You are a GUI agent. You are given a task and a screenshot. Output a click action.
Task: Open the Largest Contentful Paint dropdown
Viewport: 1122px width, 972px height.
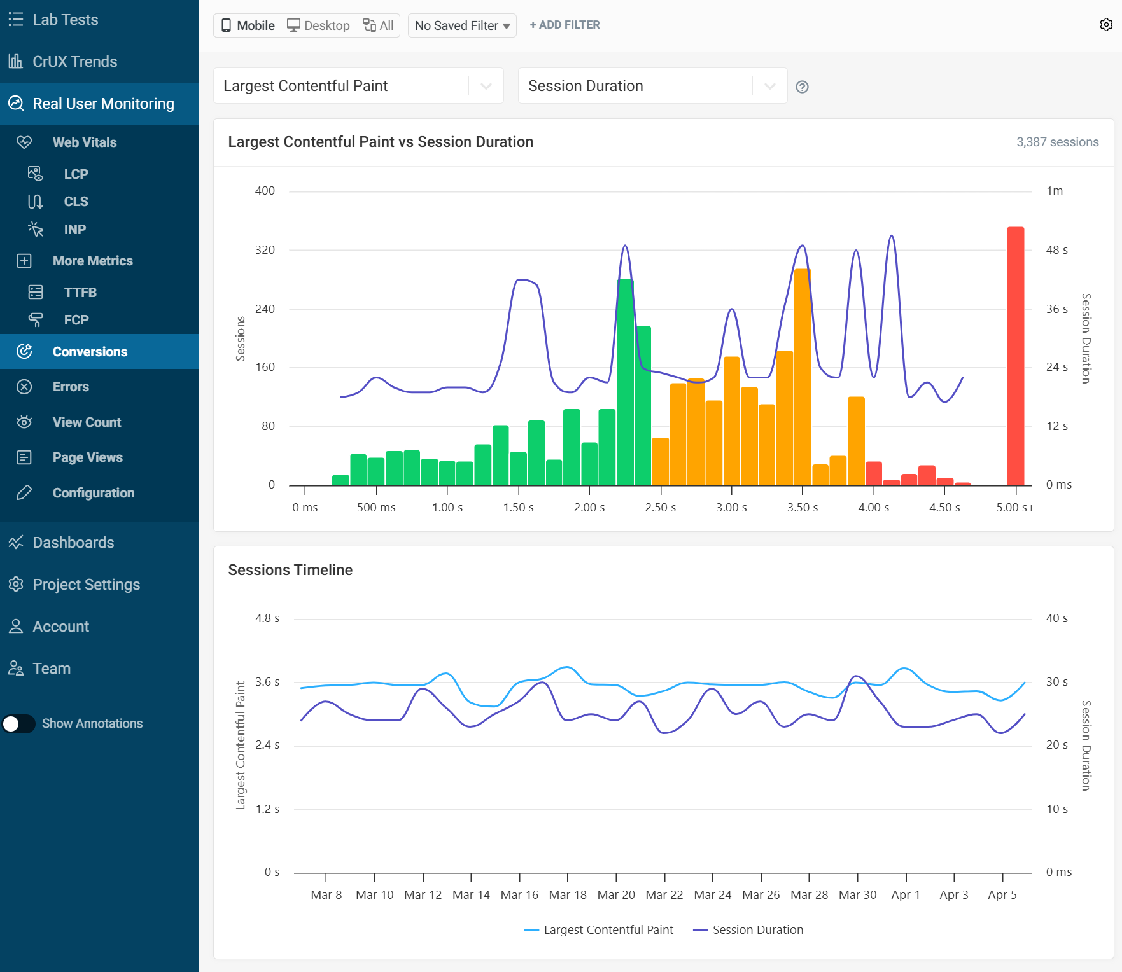358,86
